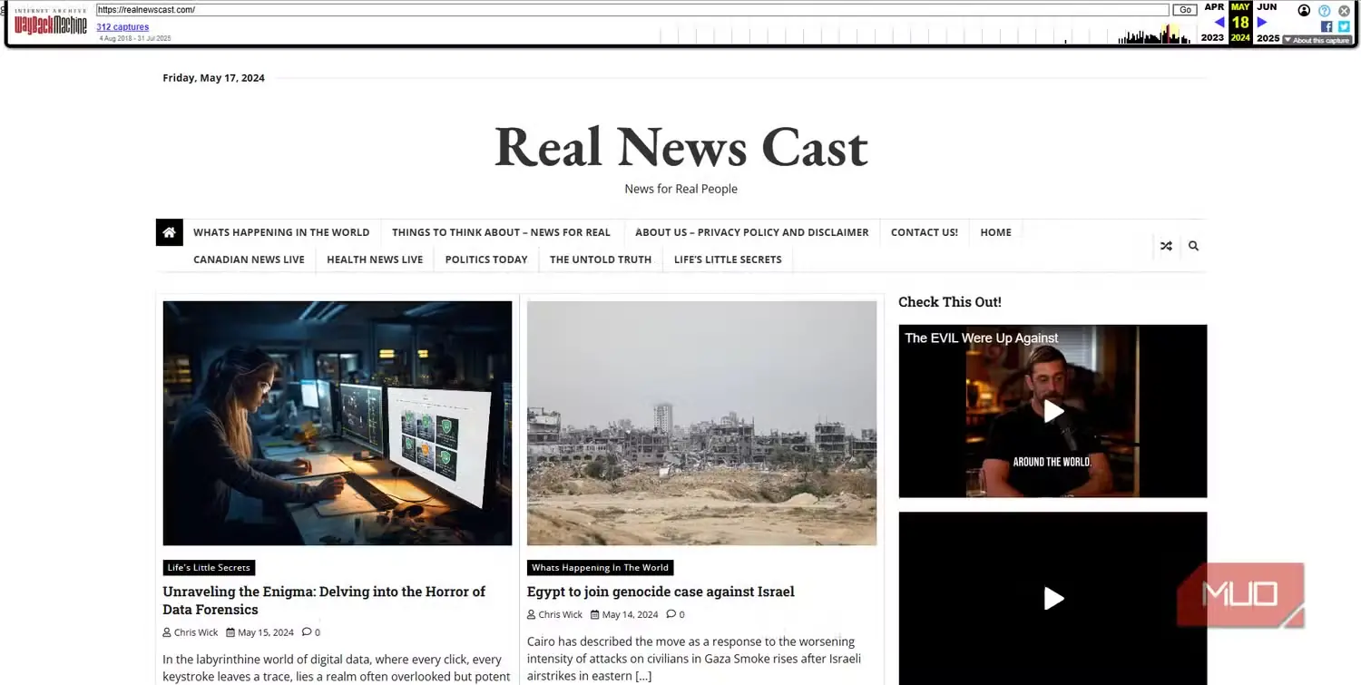The width and height of the screenshot is (1361, 685).
Task: Open Health News Live menu item
Action: point(375,259)
